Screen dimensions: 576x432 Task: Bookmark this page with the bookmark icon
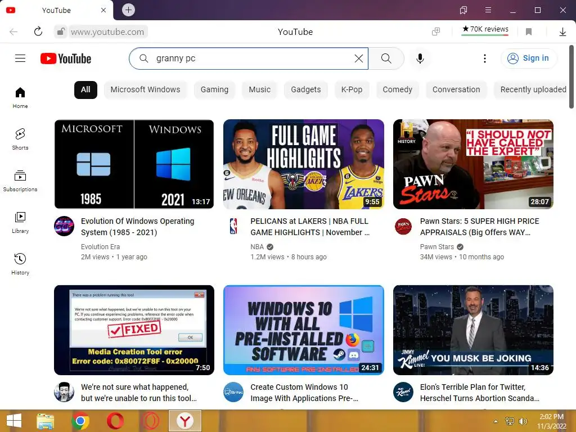[x=529, y=31]
